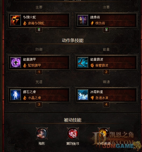Choose hotkey slot number 3
Viewport: 142px width, 152px height.
(39, 104)
